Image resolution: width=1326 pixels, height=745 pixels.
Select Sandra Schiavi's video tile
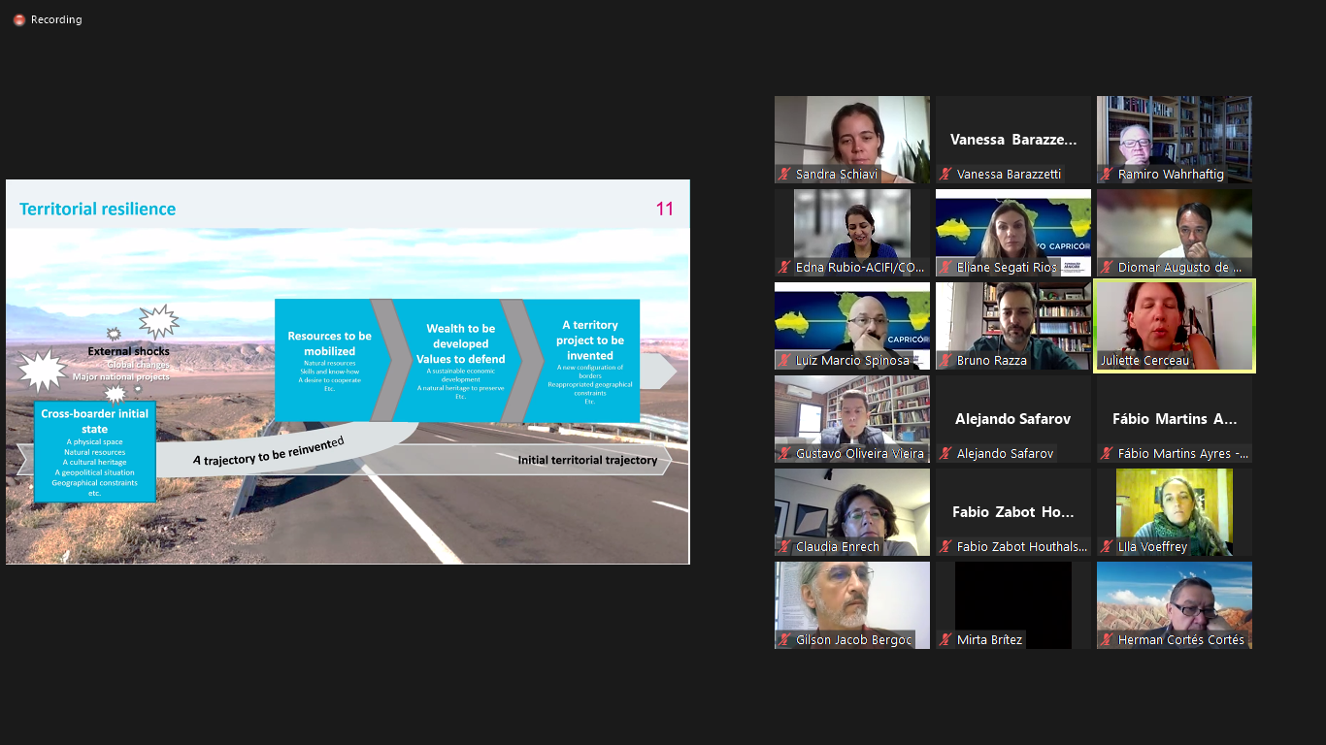(x=852, y=140)
